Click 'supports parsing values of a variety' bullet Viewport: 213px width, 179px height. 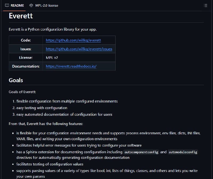[x=107, y=173]
